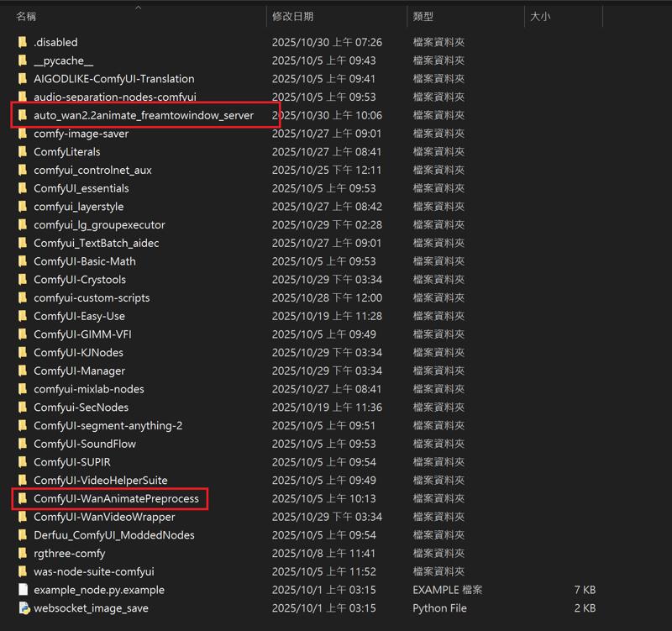
Task: Click the date 2025/10/30 上午 07:26
Action: [x=327, y=42]
